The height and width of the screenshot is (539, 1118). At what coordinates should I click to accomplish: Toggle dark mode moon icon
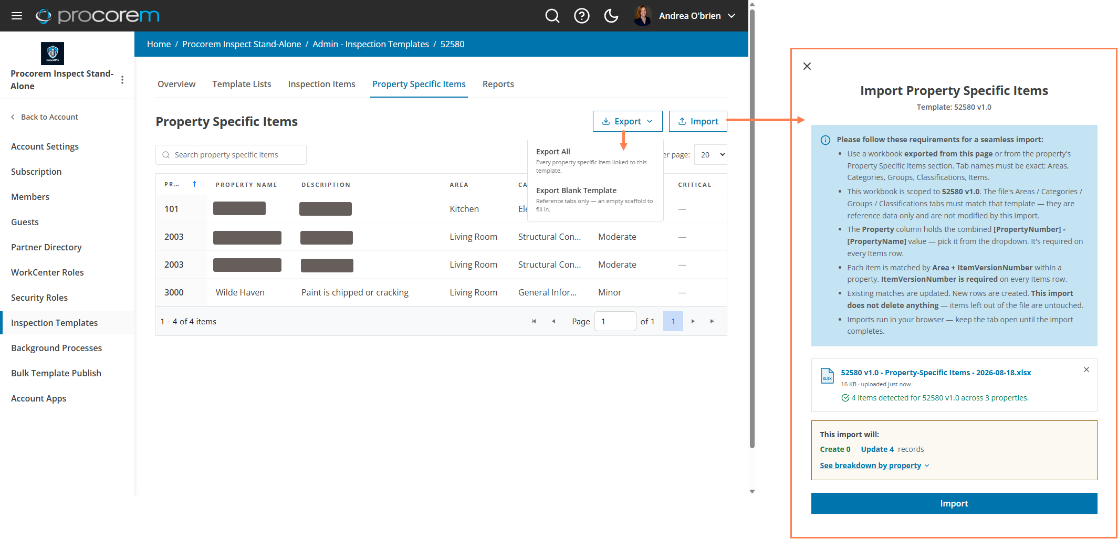click(611, 16)
